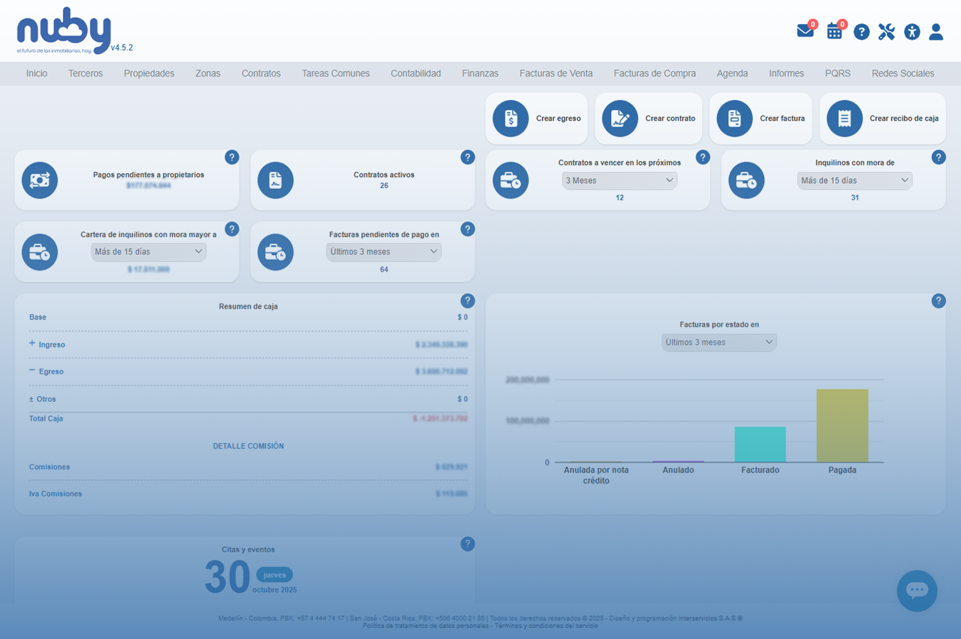Viewport: 961px width, 639px height.
Task: Click the Crear recibo de caja button
Action: click(x=882, y=118)
